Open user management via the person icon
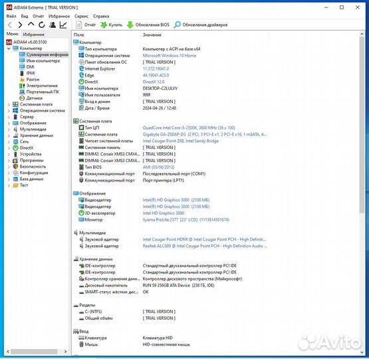This screenshot has width=369, height=359. (x=53, y=25)
